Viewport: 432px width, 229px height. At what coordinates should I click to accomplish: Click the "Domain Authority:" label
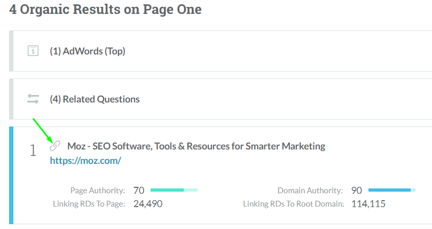pos(310,191)
